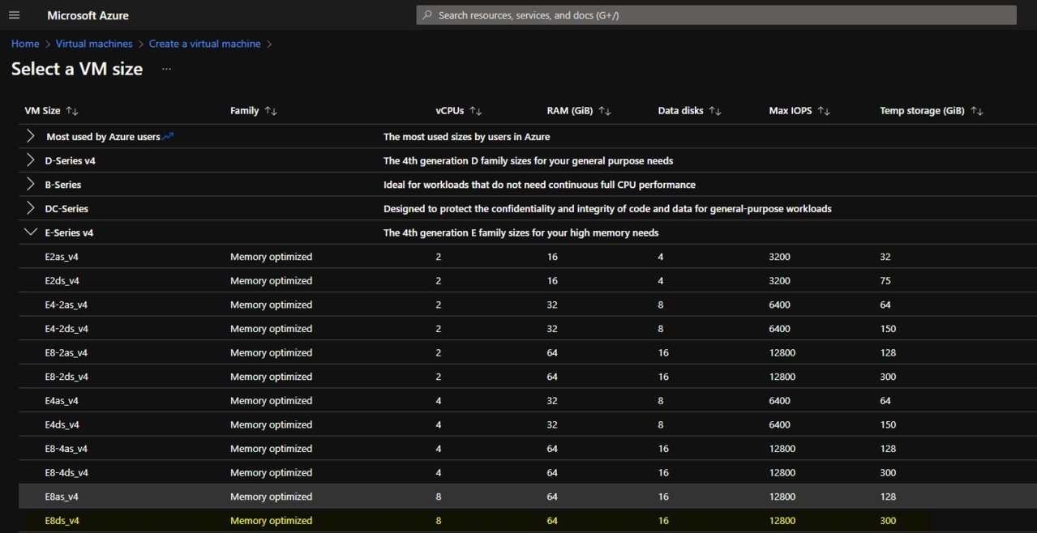Sort by Data disks column arrows

(714, 111)
